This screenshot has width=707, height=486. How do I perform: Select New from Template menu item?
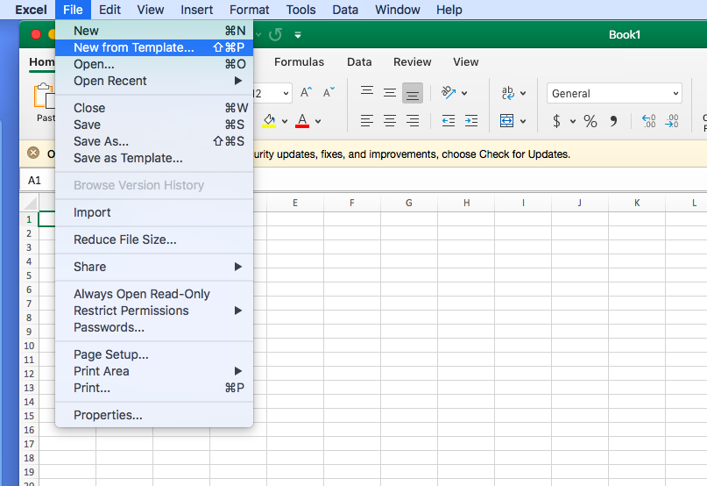(154, 47)
